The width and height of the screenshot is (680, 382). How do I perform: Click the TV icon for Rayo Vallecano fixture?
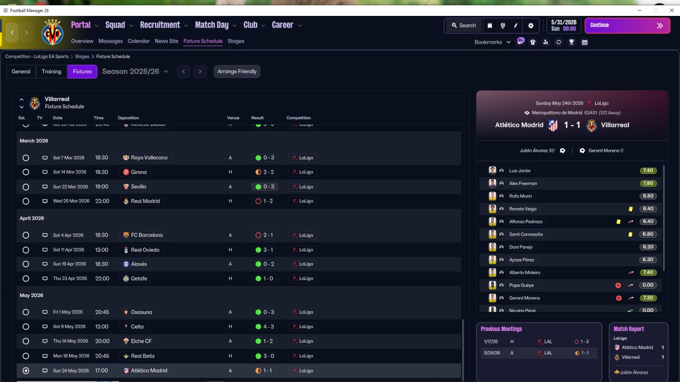coord(45,158)
